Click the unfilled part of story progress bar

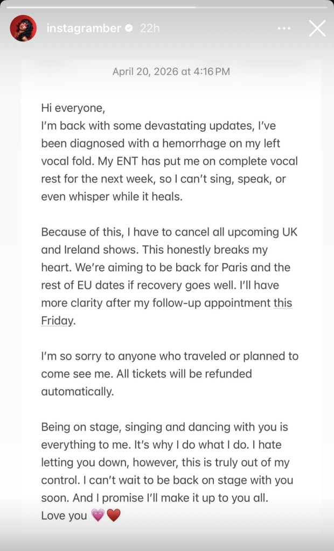pos(261,7)
